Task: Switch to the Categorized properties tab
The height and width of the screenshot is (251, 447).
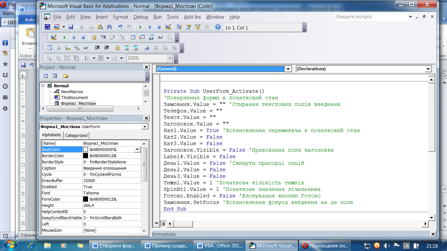Action: (76, 135)
